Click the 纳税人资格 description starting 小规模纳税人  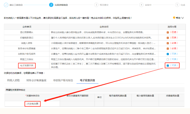(x=103, y=43)
